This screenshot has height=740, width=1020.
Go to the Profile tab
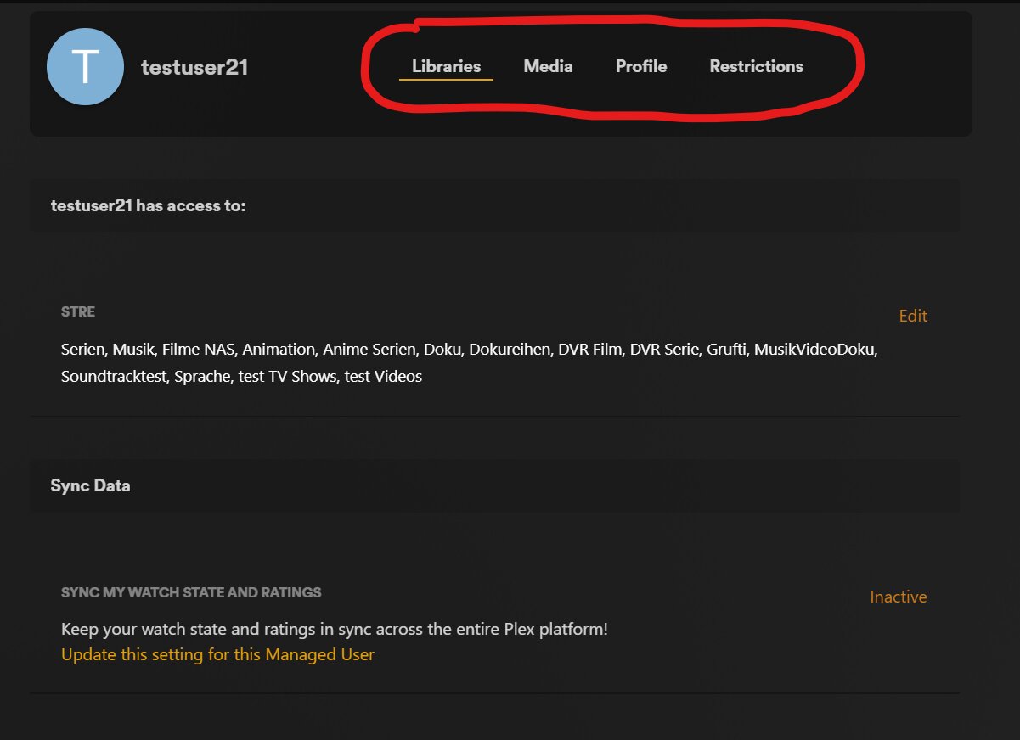coord(641,66)
